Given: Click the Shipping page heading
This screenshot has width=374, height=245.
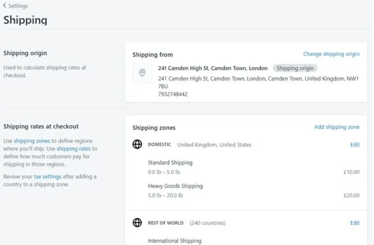Looking at the screenshot, I should pyautogui.click(x=26, y=20).
